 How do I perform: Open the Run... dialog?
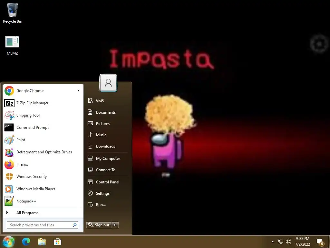tap(107, 204)
